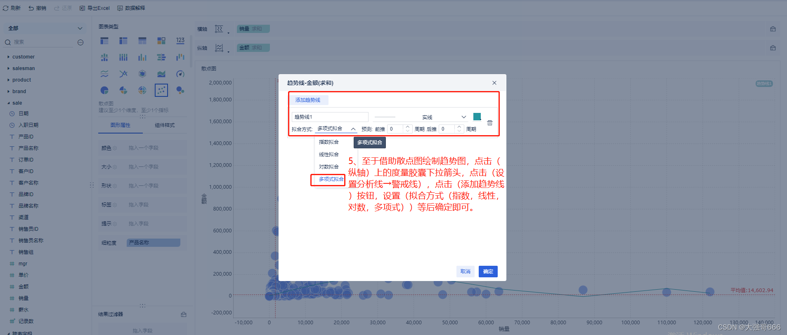
Task: Click the refresh icon in the top toolbar
Action: pos(5,8)
